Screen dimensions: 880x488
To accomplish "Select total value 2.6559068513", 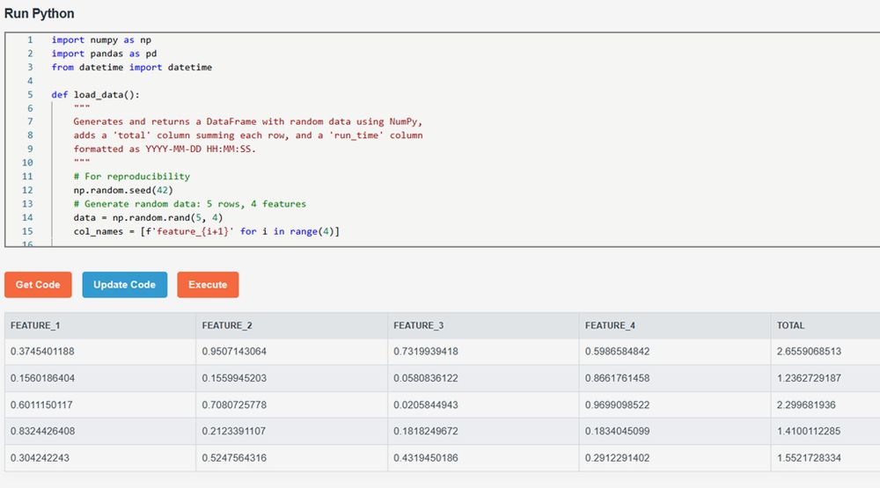I will click(x=810, y=352).
